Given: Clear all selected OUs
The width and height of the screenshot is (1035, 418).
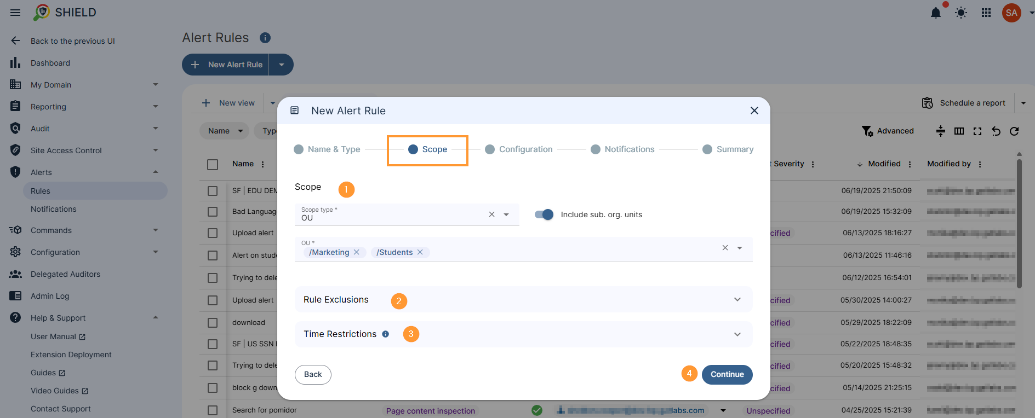Looking at the screenshot, I should (x=725, y=248).
